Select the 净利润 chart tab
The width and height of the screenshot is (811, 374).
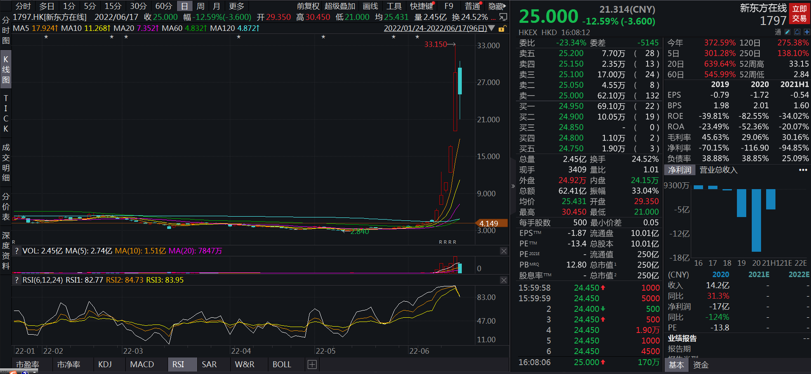[x=680, y=170]
